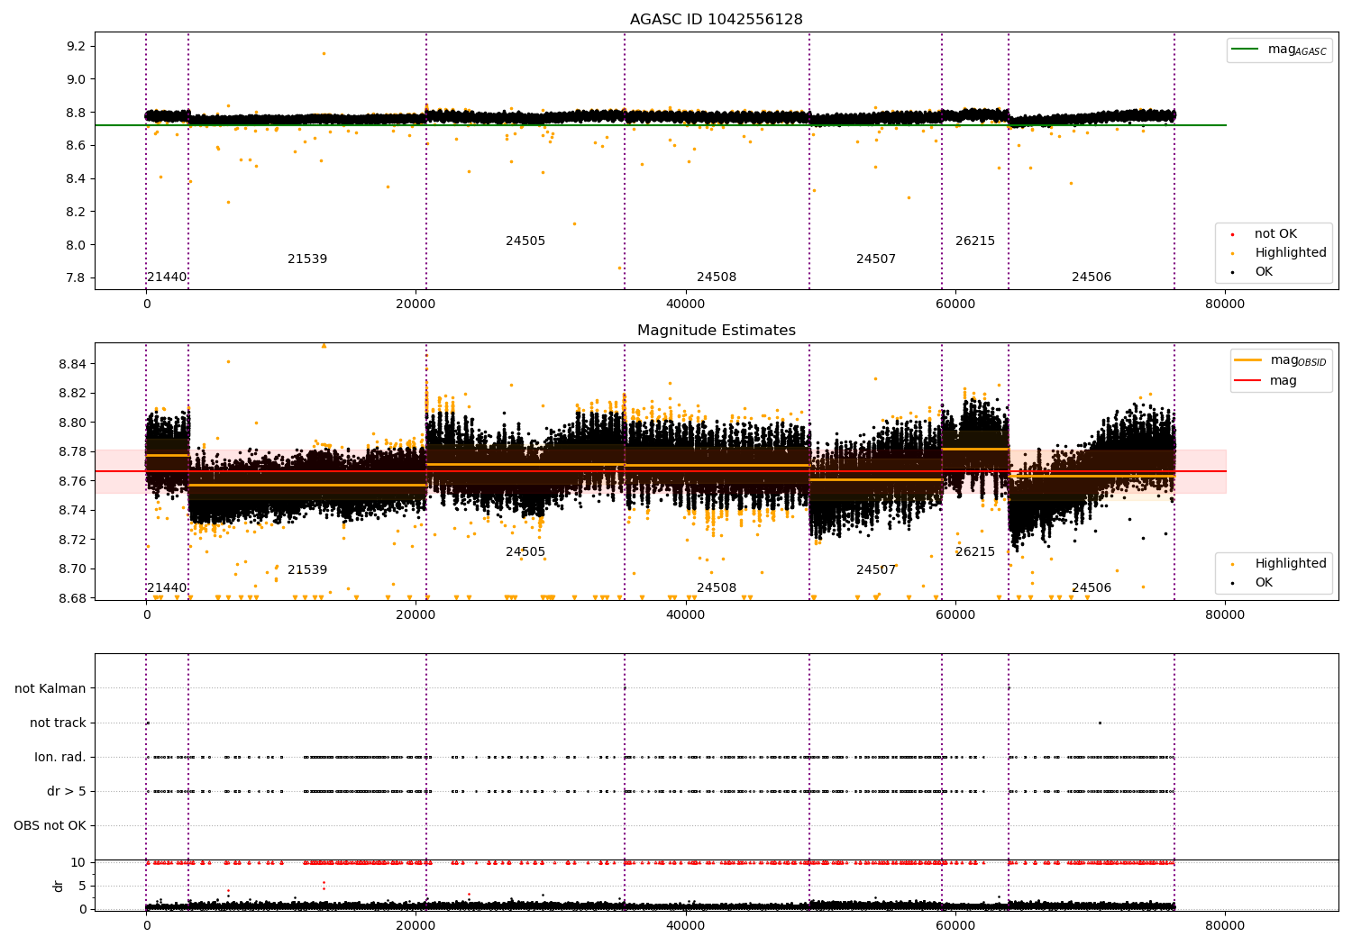Click obsid label 21440 in Magnitude Estimates plot
The width and height of the screenshot is (1352, 946).
click(167, 588)
